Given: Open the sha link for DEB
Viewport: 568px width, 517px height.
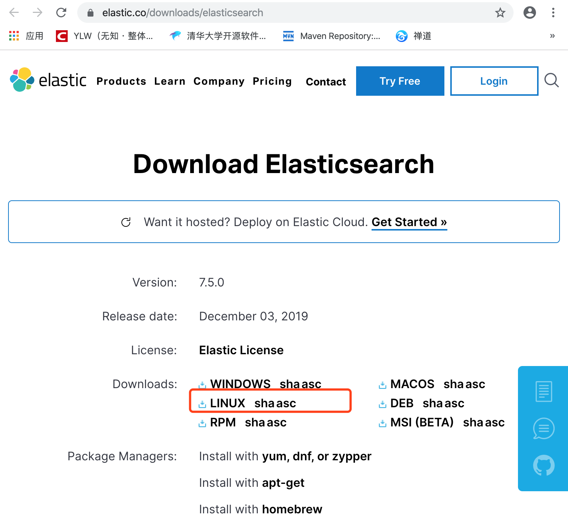Looking at the screenshot, I should click(433, 403).
